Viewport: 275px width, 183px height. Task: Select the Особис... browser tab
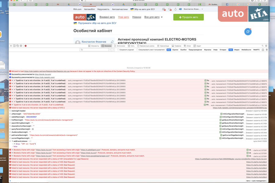[x=214, y=4]
